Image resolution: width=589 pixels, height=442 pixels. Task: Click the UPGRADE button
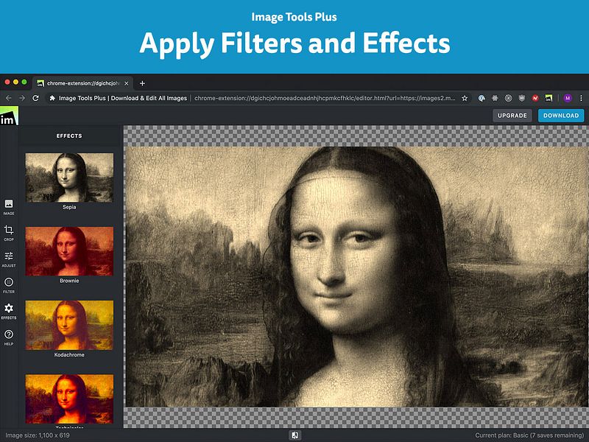pos(512,116)
